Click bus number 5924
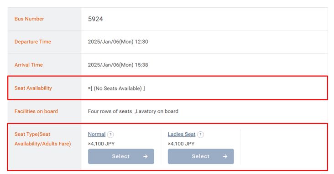This screenshot has height=174, width=334. pyautogui.click(x=95, y=19)
